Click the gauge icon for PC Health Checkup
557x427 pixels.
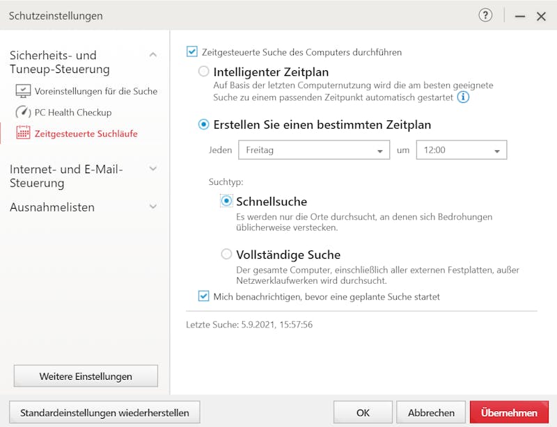(23, 112)
